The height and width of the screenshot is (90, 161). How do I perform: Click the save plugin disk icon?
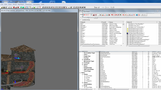(x=4, y=7)
